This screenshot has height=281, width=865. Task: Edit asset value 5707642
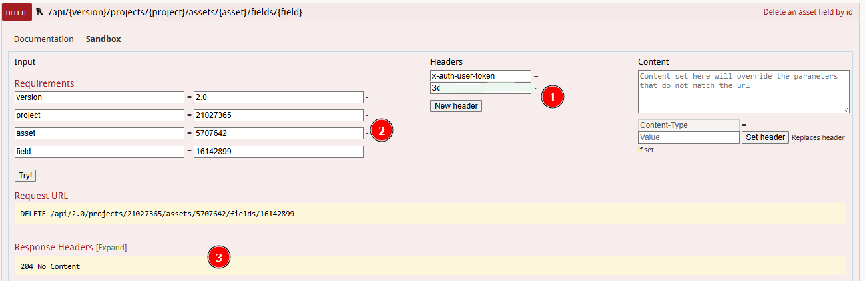click(278, 133)
